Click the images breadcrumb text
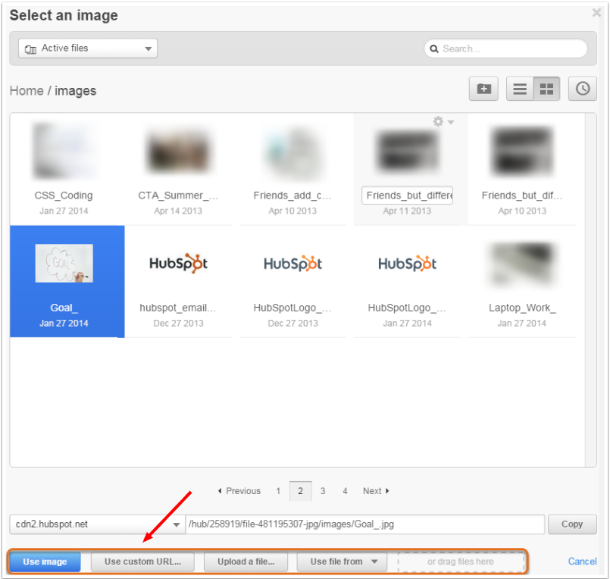The height and width of the screenshot is (579, 610). (x=75, y=91)
